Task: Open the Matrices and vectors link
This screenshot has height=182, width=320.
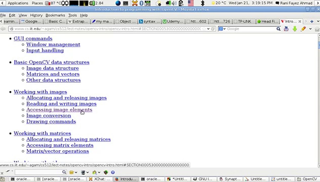Action: (x=53, y=74)
